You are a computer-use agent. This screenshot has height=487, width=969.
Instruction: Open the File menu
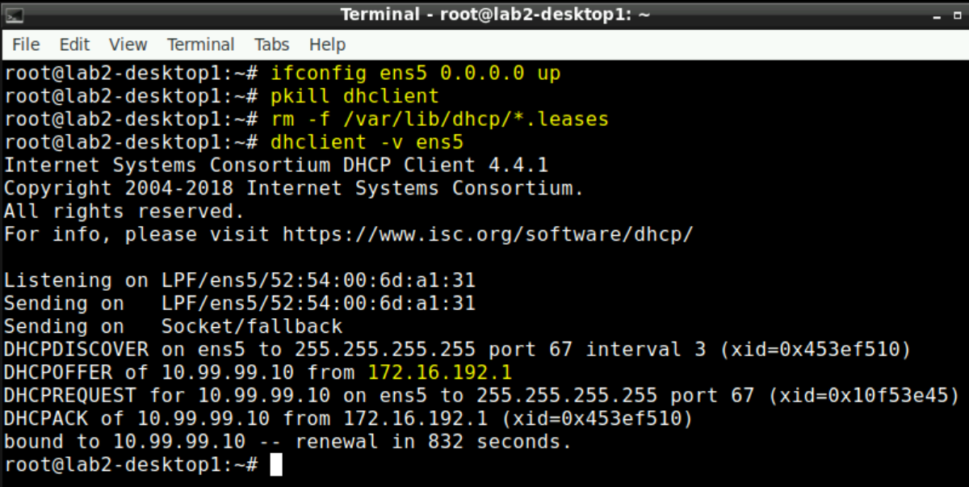[x=25, y=44]
